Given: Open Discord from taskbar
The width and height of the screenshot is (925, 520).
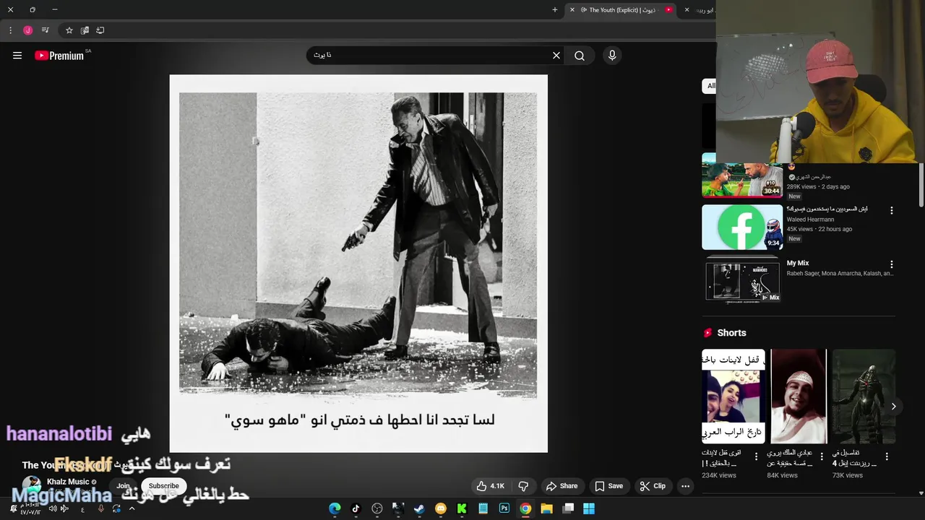Looking at the screenshot, I should [441, 508].
